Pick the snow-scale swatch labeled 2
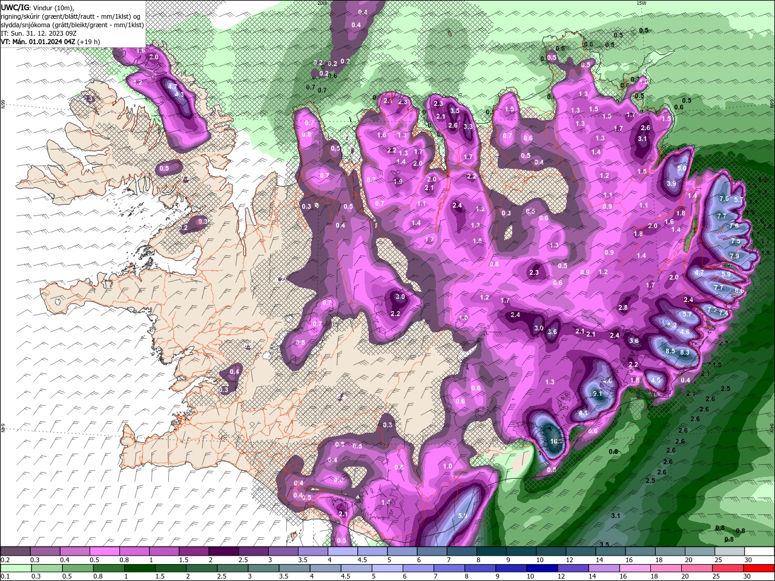 pyautogui.click(x=224, y=551)
